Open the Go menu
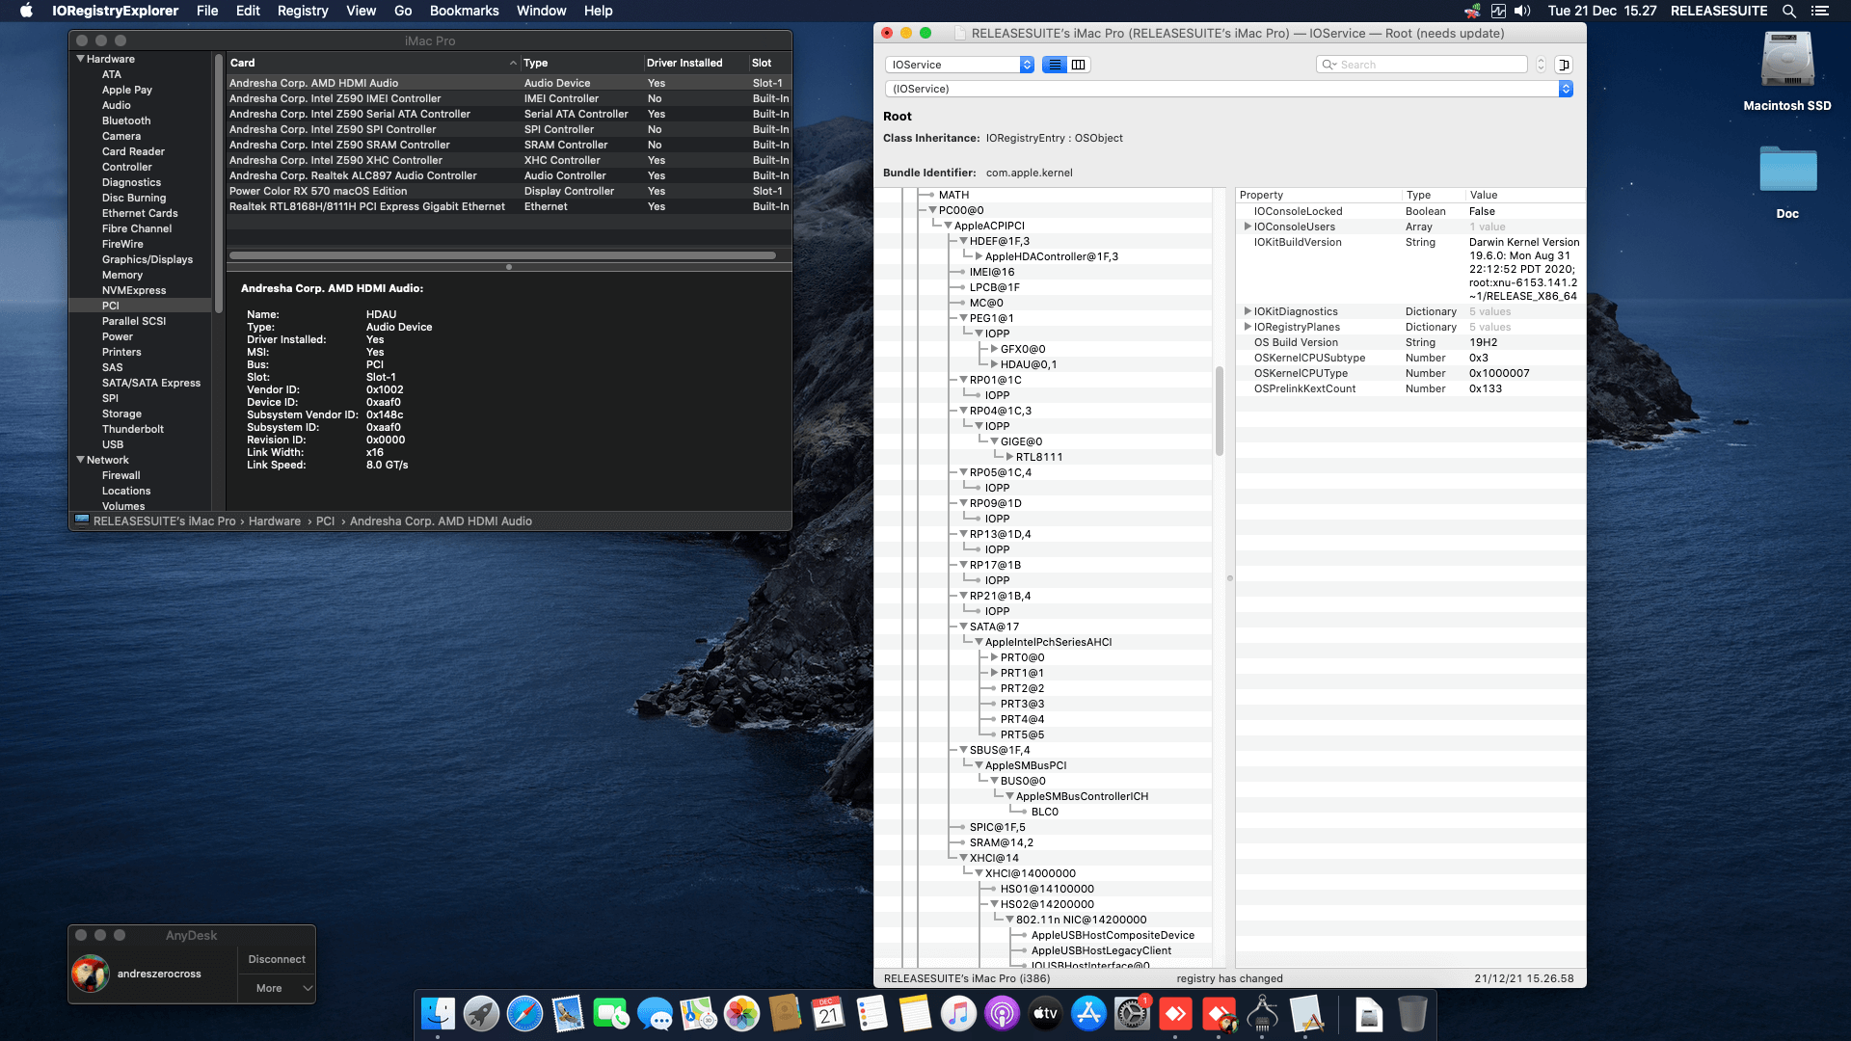 tap(403, 11)
